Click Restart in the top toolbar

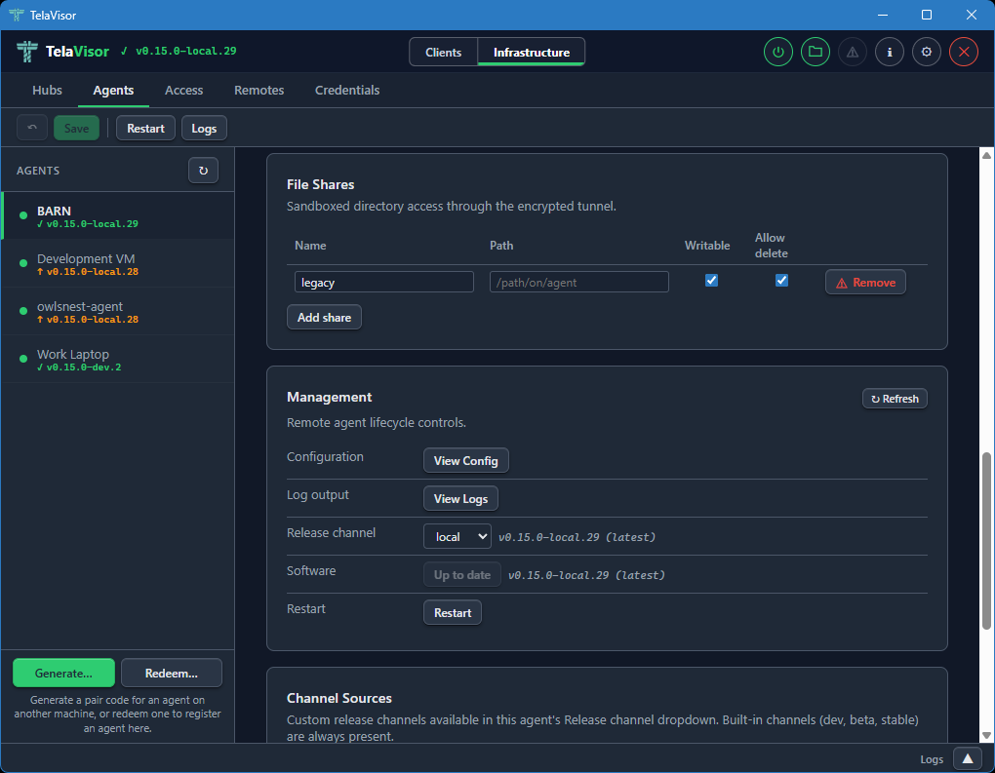pos(145,128)
